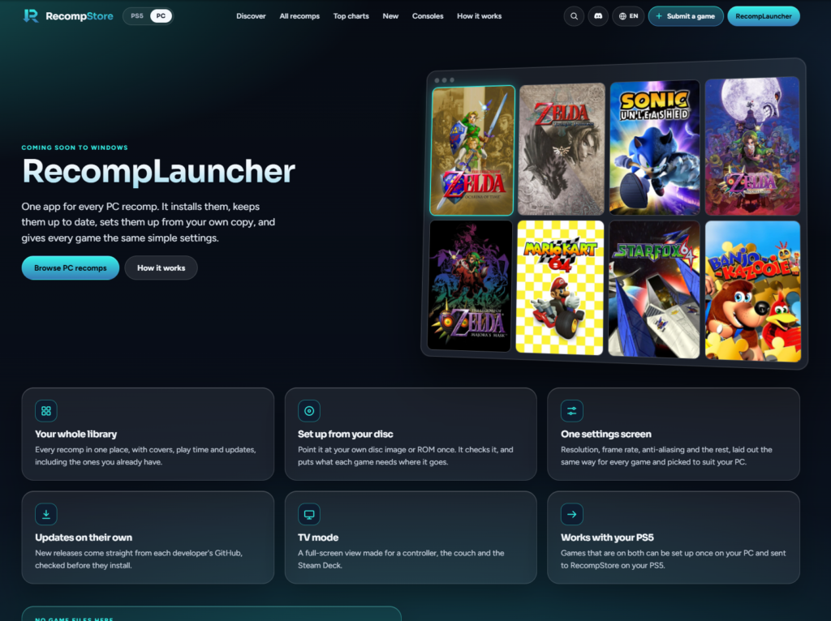Open Top charts in the navigation
The width and height of the screenshot is (831, 621).
[x=351, y=16]
